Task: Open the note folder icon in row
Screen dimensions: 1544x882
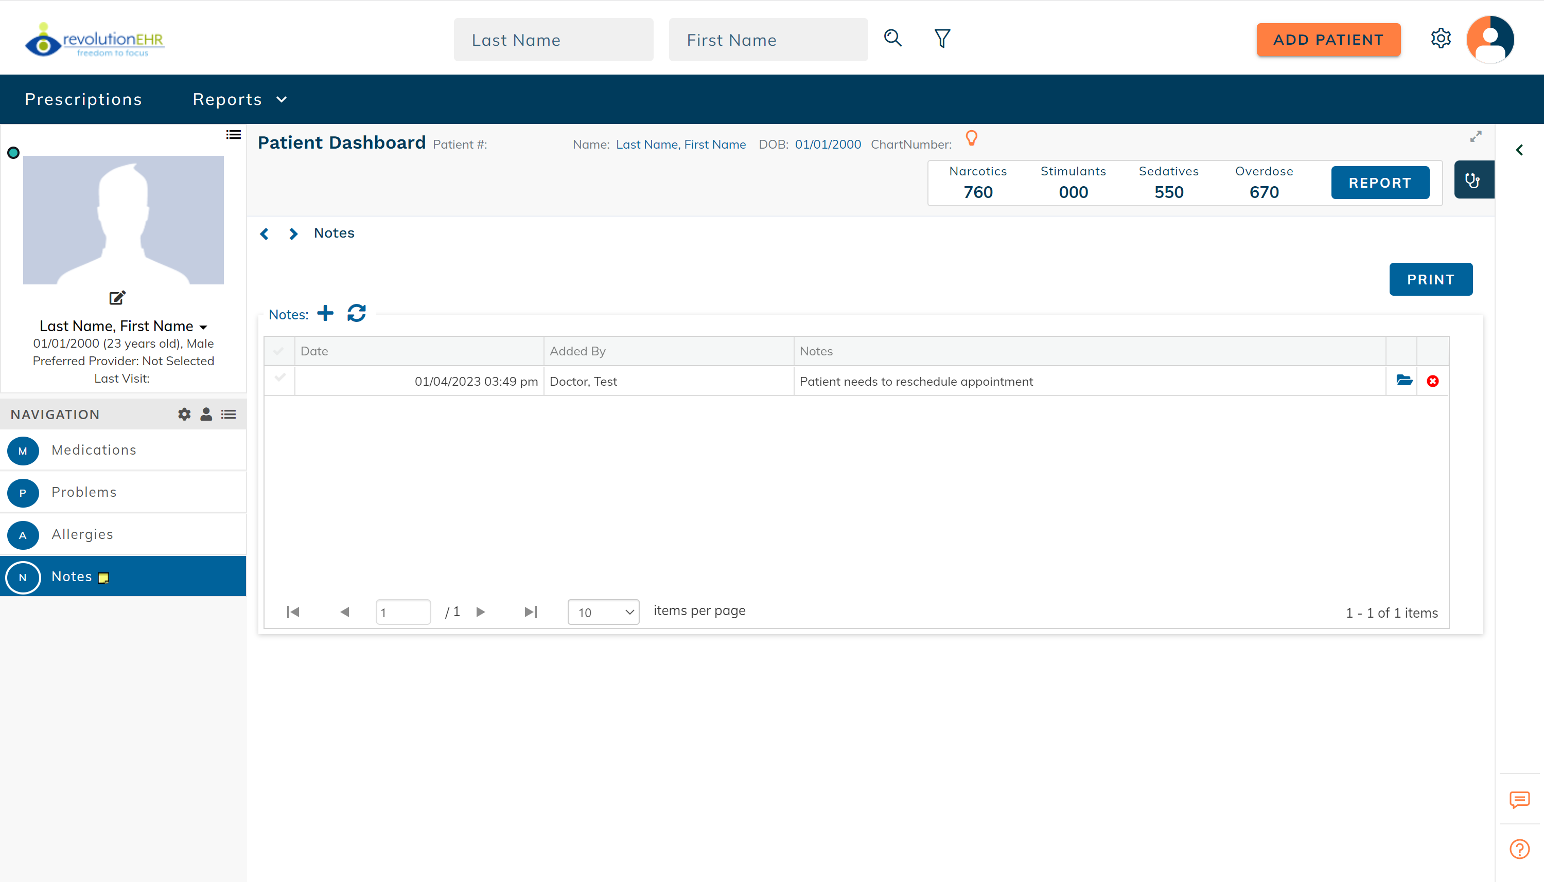Action: [x=1404, y=381]
